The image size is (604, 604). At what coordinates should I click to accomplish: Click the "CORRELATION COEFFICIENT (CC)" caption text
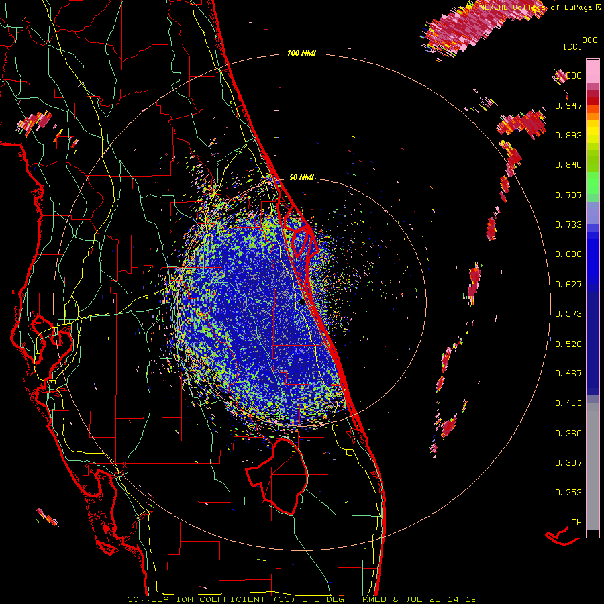211,599
